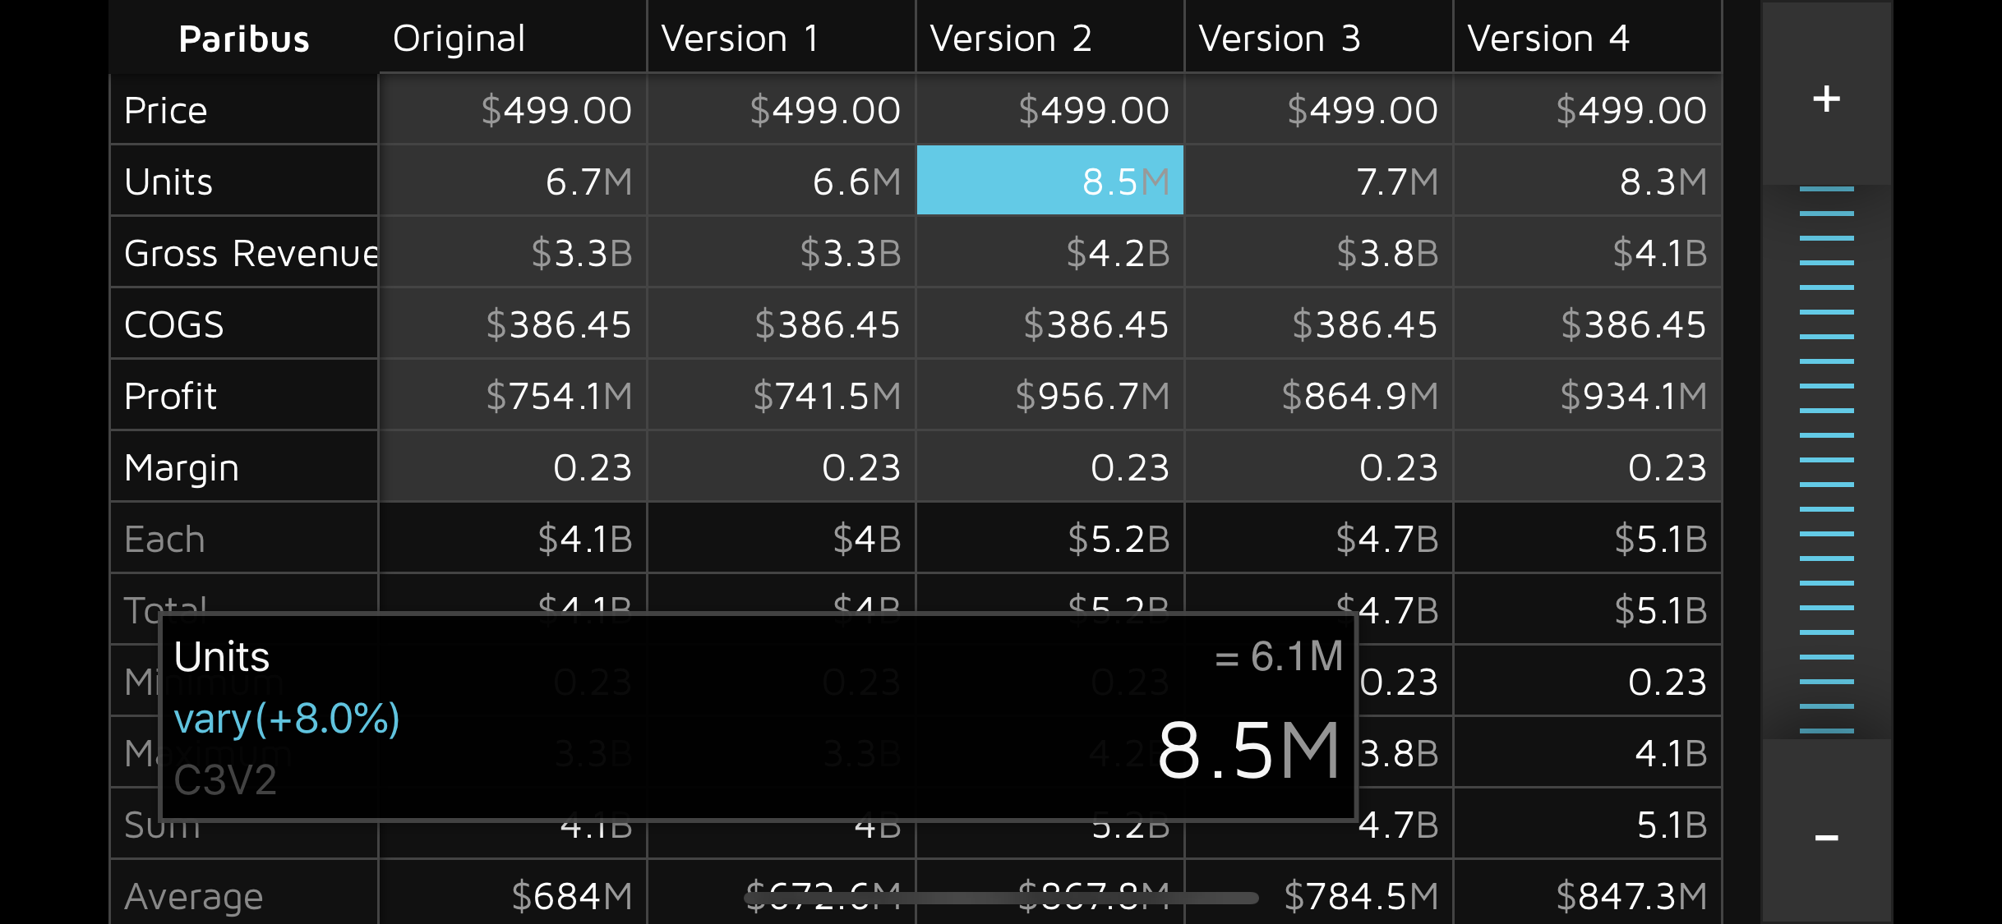Screen dimensions: 2002x924
Task: Click the large 8.5M value in popup
Action: pyautogui.click(x=1248, y=751)
